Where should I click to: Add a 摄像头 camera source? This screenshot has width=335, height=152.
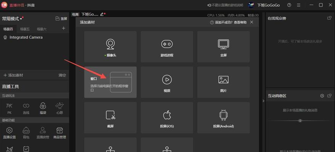pos(110,47)
